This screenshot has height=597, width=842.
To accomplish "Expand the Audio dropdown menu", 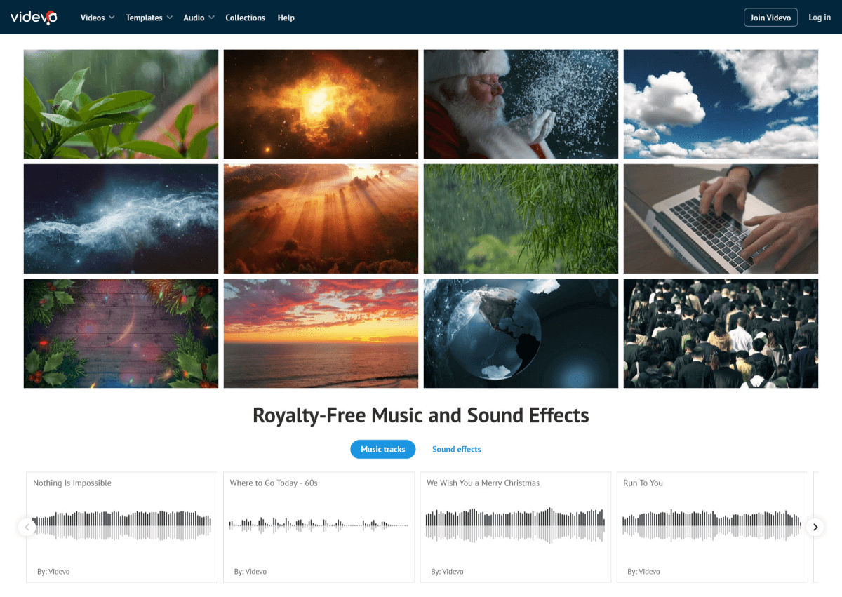I will (x=199, y=18).
